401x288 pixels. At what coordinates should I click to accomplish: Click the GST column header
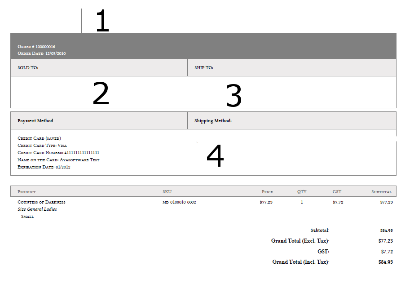click(x=337, y=191)
